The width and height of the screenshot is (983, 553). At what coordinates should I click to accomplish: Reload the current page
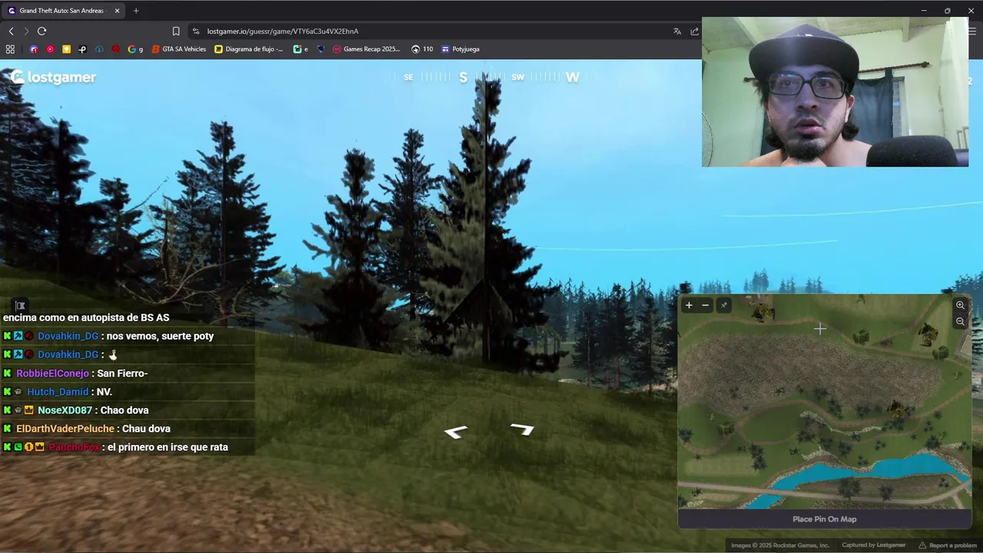[41, 31]
